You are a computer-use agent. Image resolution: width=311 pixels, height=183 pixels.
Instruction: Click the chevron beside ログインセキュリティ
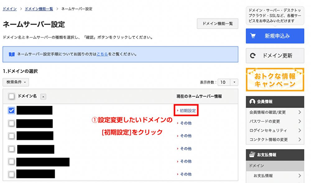click(x=299, y=131)
